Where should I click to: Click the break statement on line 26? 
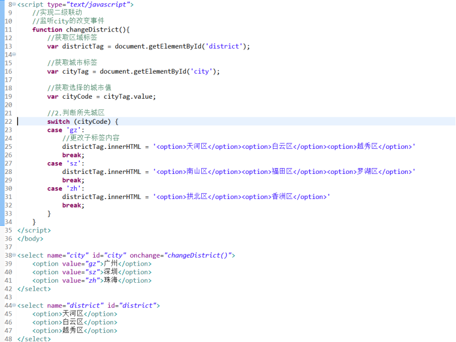72,155
